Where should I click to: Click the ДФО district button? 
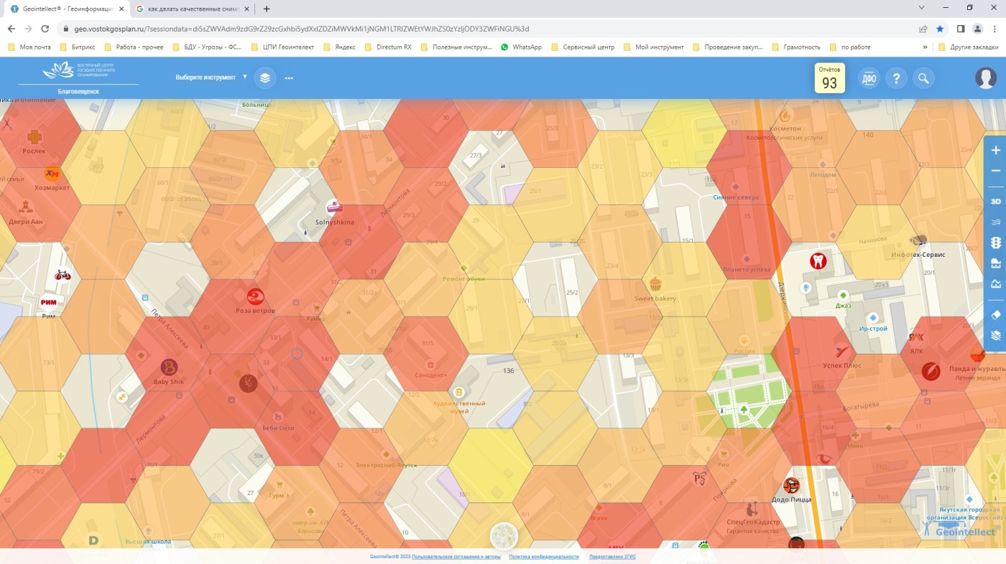(869, 78)
